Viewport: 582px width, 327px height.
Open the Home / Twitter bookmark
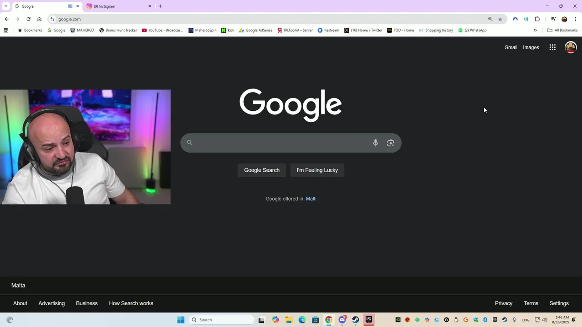(x=363, y=30)
